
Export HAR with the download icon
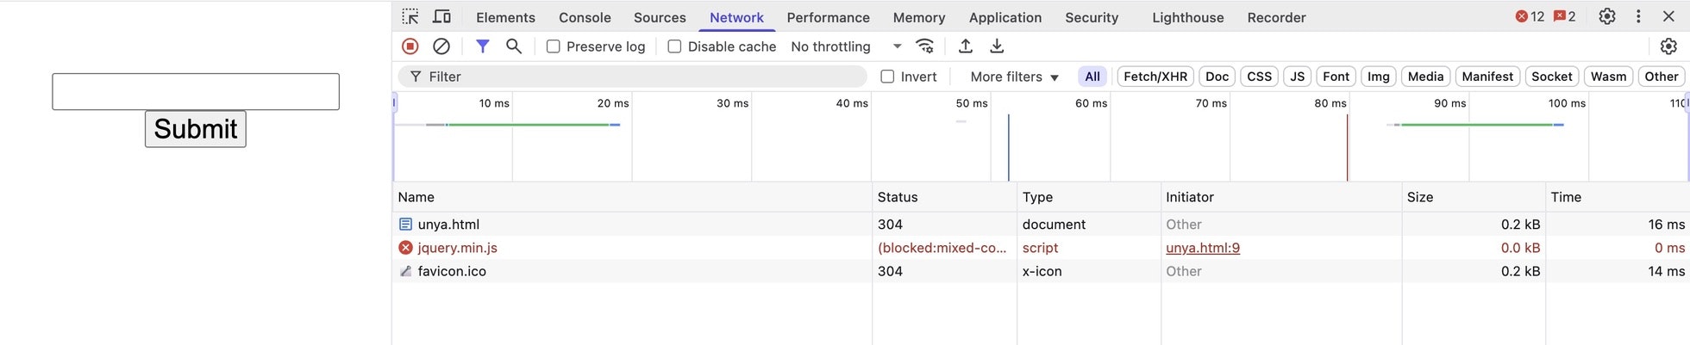tap(997, 46)
